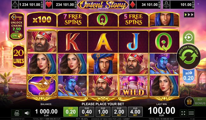Image resolution: width=206 pixels, height=120 pixels.
Task: Click the Buy Bonus gift icon
Action: click(189, 101)
